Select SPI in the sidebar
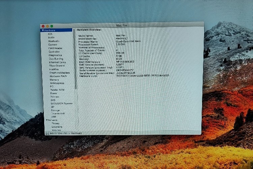 pos(53,107)
